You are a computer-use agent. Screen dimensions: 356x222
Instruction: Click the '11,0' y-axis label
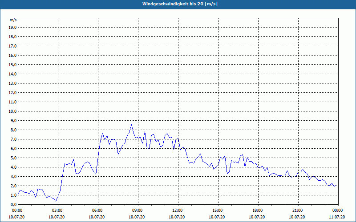13,102
